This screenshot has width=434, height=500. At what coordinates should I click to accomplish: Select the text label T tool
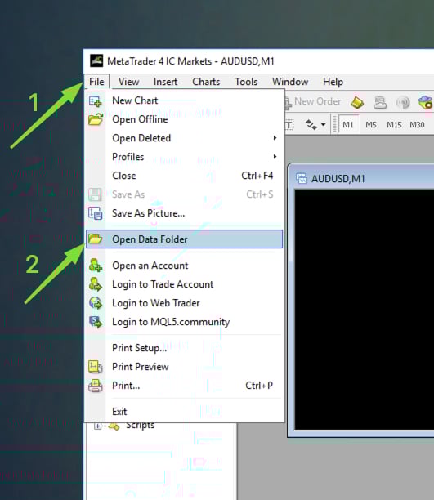[x=289, y=125]
